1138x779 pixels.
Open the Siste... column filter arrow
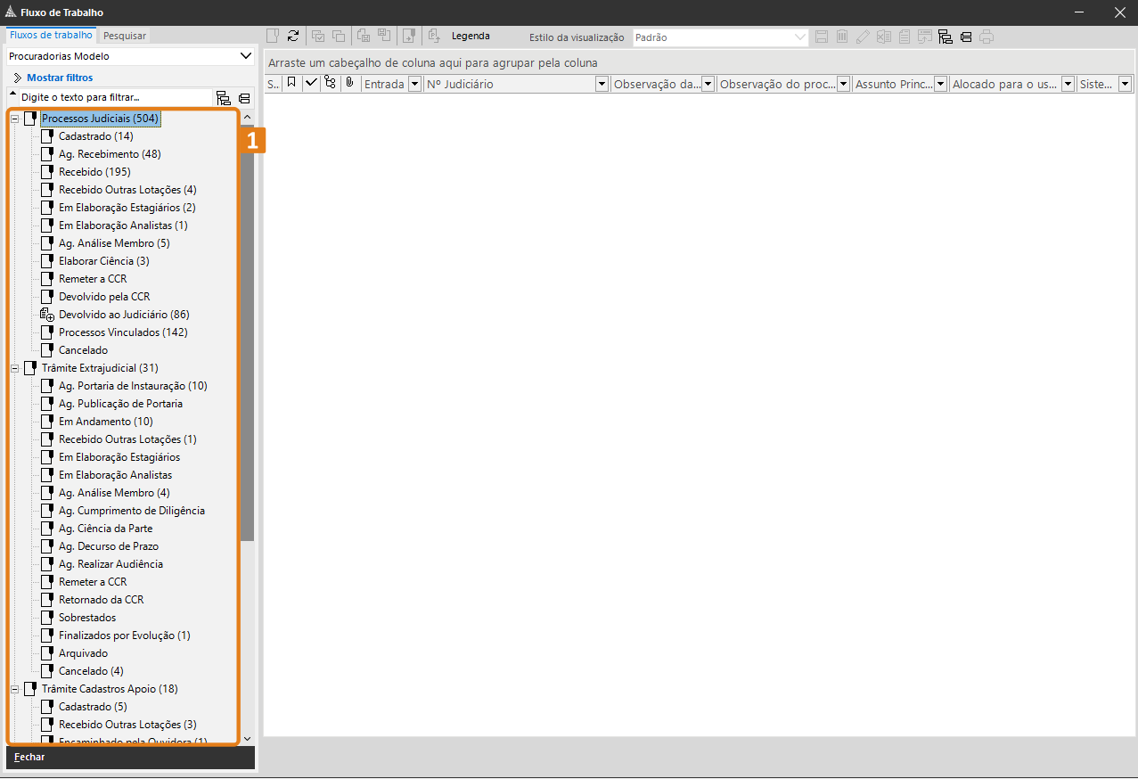(x=1125, y=84)
